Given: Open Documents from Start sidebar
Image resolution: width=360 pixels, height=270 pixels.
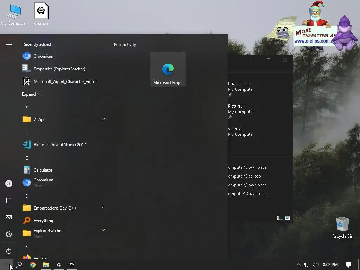Looking at the screenshot, I should pyautogui.click(x=9, y=200).
